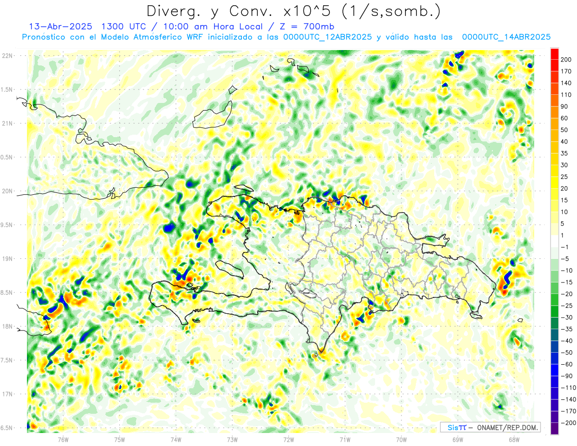
Task: Click the '-50' color scale label
Action: tap(567, 352)
